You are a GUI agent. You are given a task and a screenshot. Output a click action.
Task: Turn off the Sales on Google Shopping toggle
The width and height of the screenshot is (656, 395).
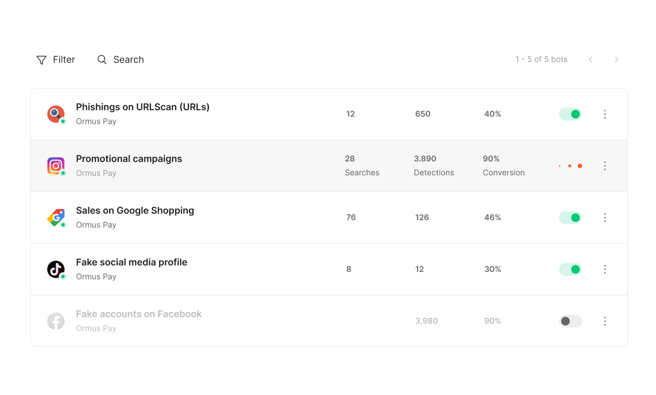(x=570, y=217)
